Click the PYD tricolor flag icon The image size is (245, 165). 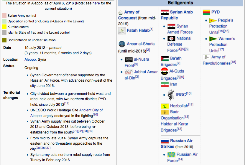click(x=206, y=12)
